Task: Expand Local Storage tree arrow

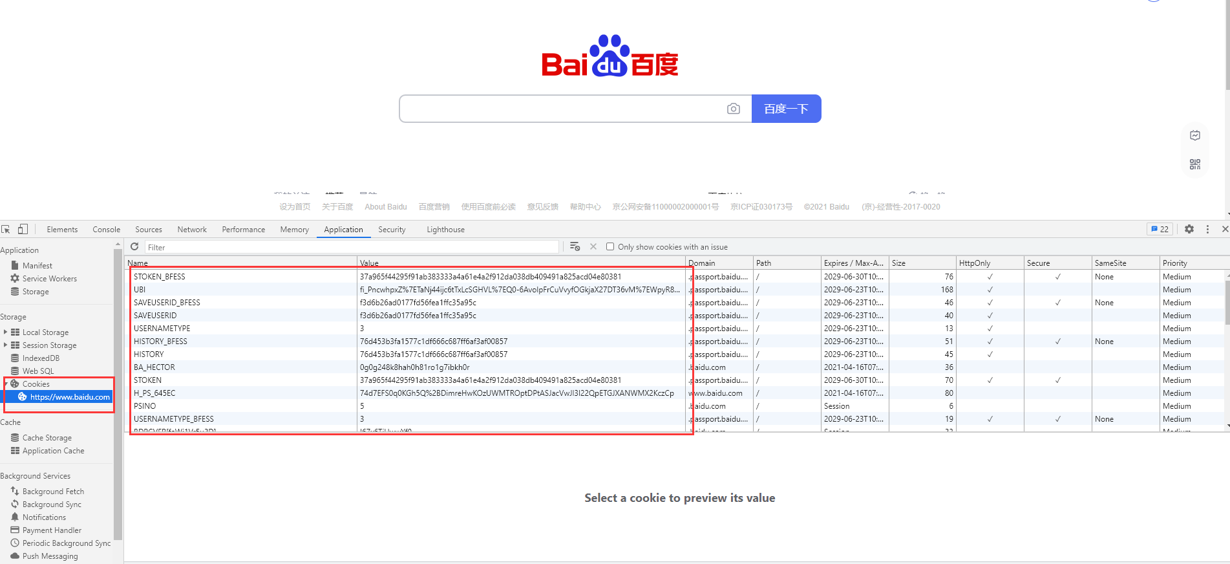Action: [6, 332]
